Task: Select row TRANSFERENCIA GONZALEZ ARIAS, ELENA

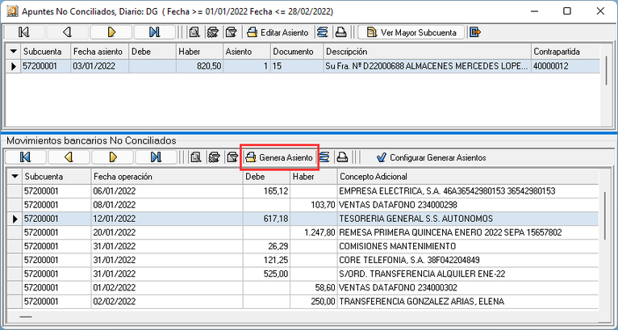Action: (x=303, y=302)
